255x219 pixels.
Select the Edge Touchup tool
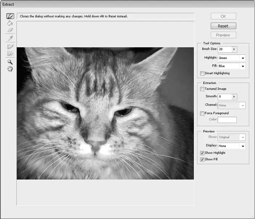coord(10,53)
